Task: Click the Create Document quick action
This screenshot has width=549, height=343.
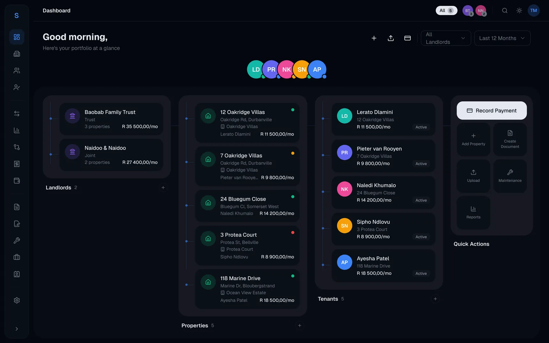Action: point(510,139)
